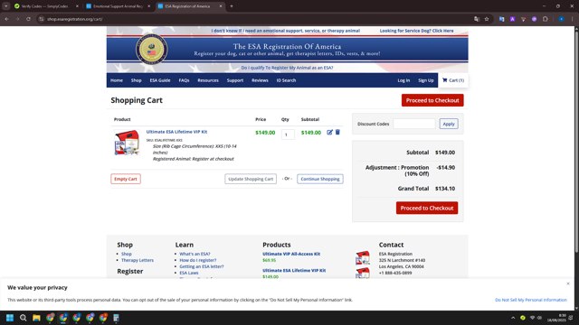Open 'I don't know if I need' link
579x325 pixels.
[286, 31]
